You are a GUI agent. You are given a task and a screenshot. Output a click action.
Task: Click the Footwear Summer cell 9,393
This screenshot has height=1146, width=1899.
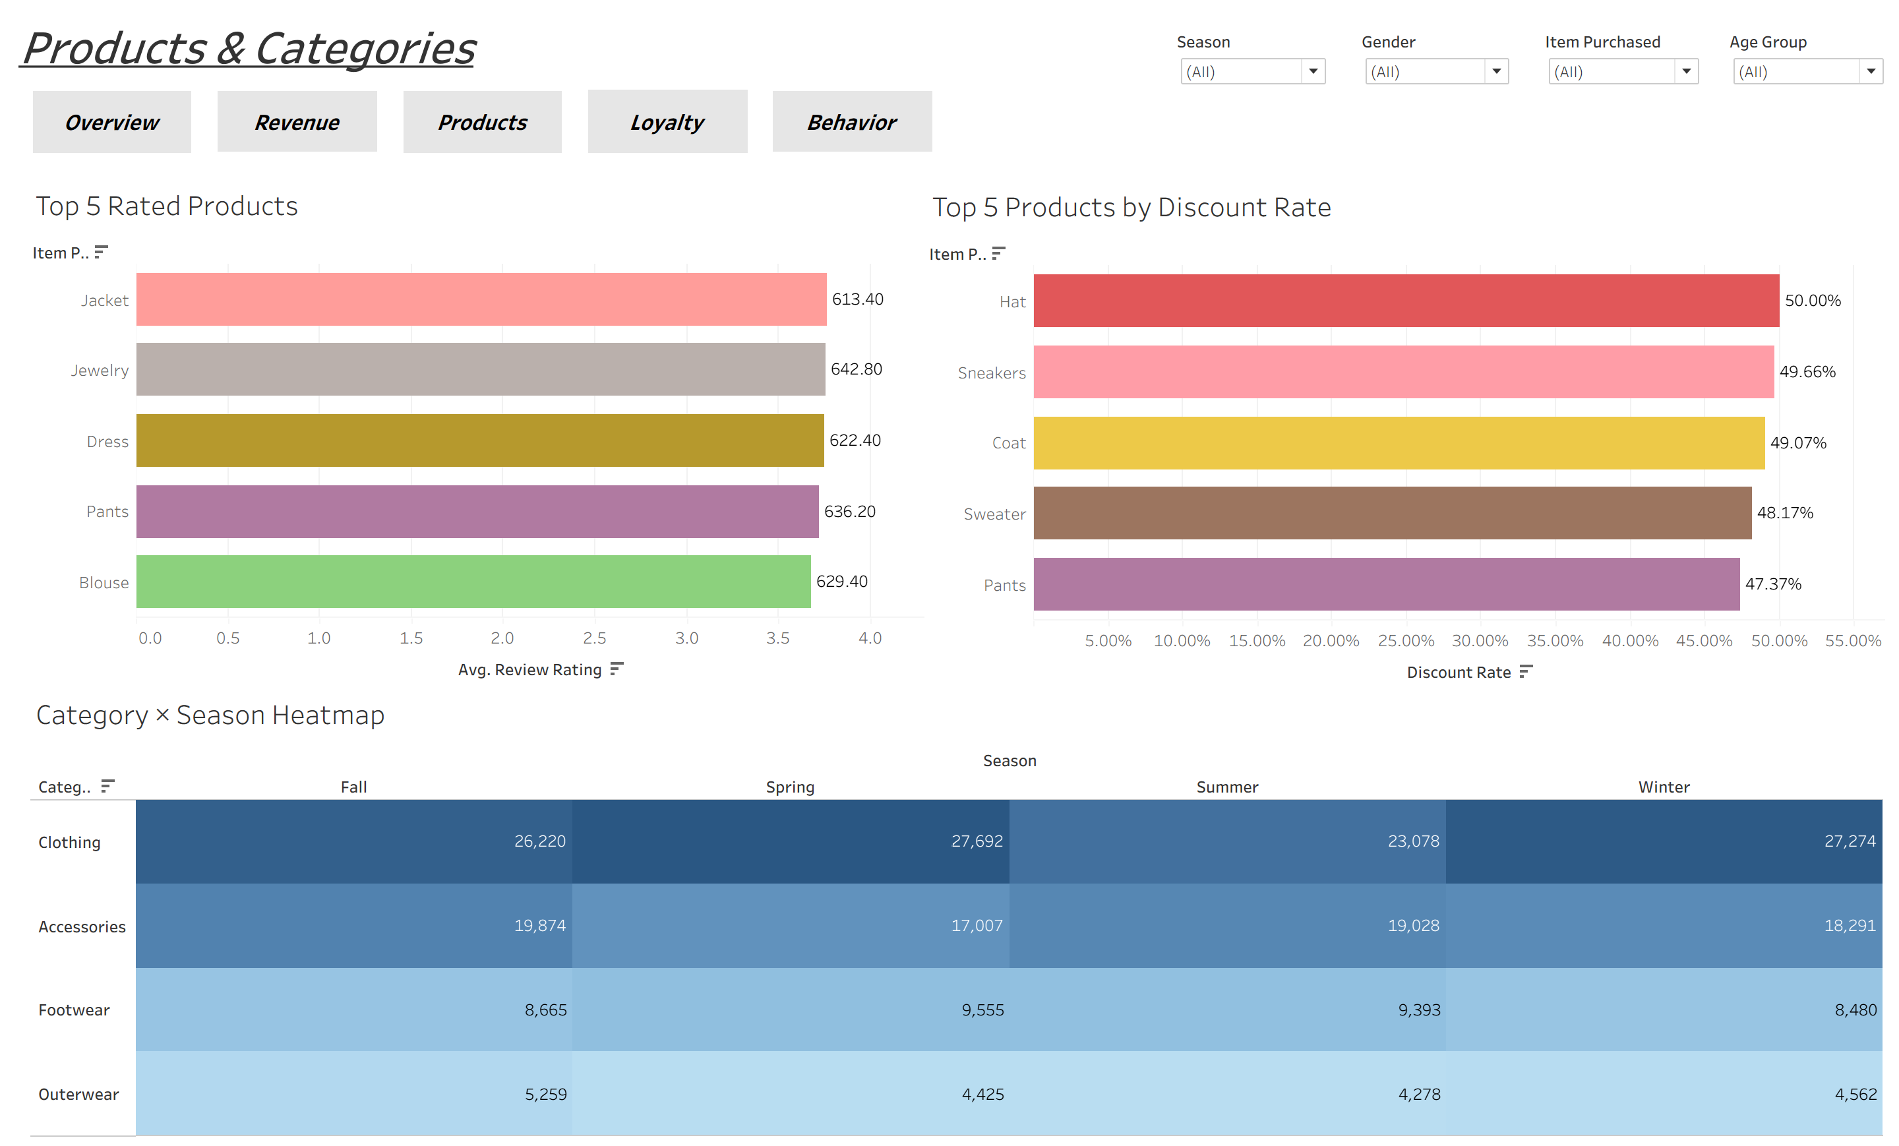1228,1009
